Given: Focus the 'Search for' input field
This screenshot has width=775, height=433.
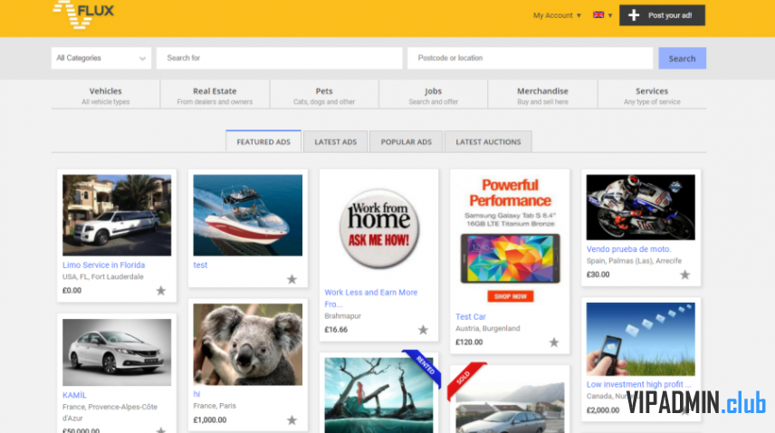Looking at the screenshot, I should 279,58.
